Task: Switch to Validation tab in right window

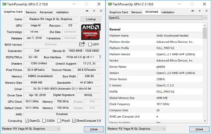Action: click(x=168, y=12)
